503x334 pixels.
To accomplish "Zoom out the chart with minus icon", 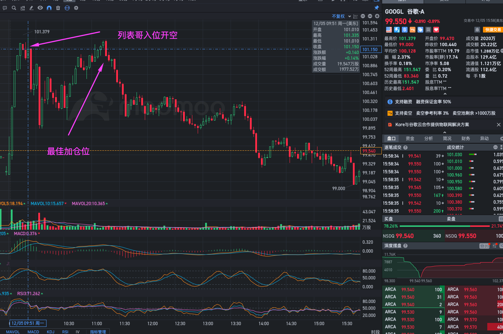I will pos(370,16).
